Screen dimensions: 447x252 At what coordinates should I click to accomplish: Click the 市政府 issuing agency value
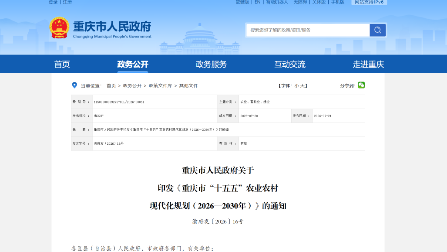(99, 116)
